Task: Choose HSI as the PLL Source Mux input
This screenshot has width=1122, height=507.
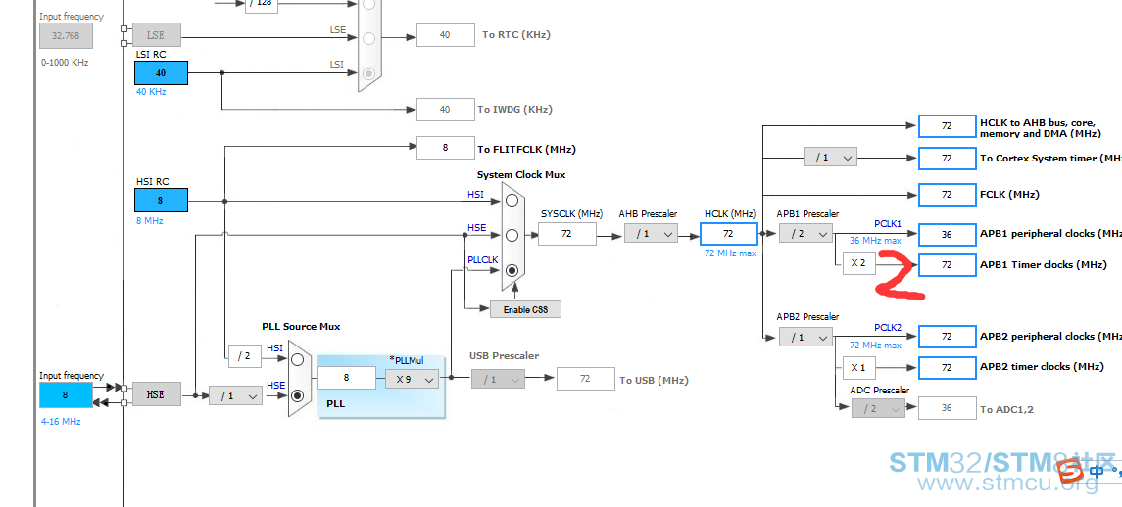Action: point(298,359)
